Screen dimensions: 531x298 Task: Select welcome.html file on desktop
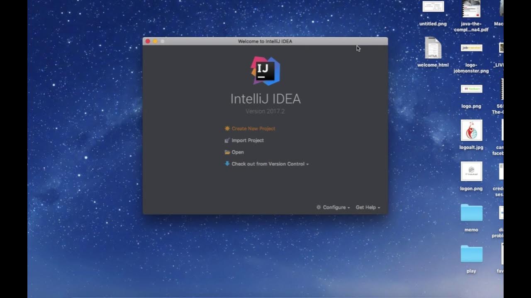tap(433, 53)
